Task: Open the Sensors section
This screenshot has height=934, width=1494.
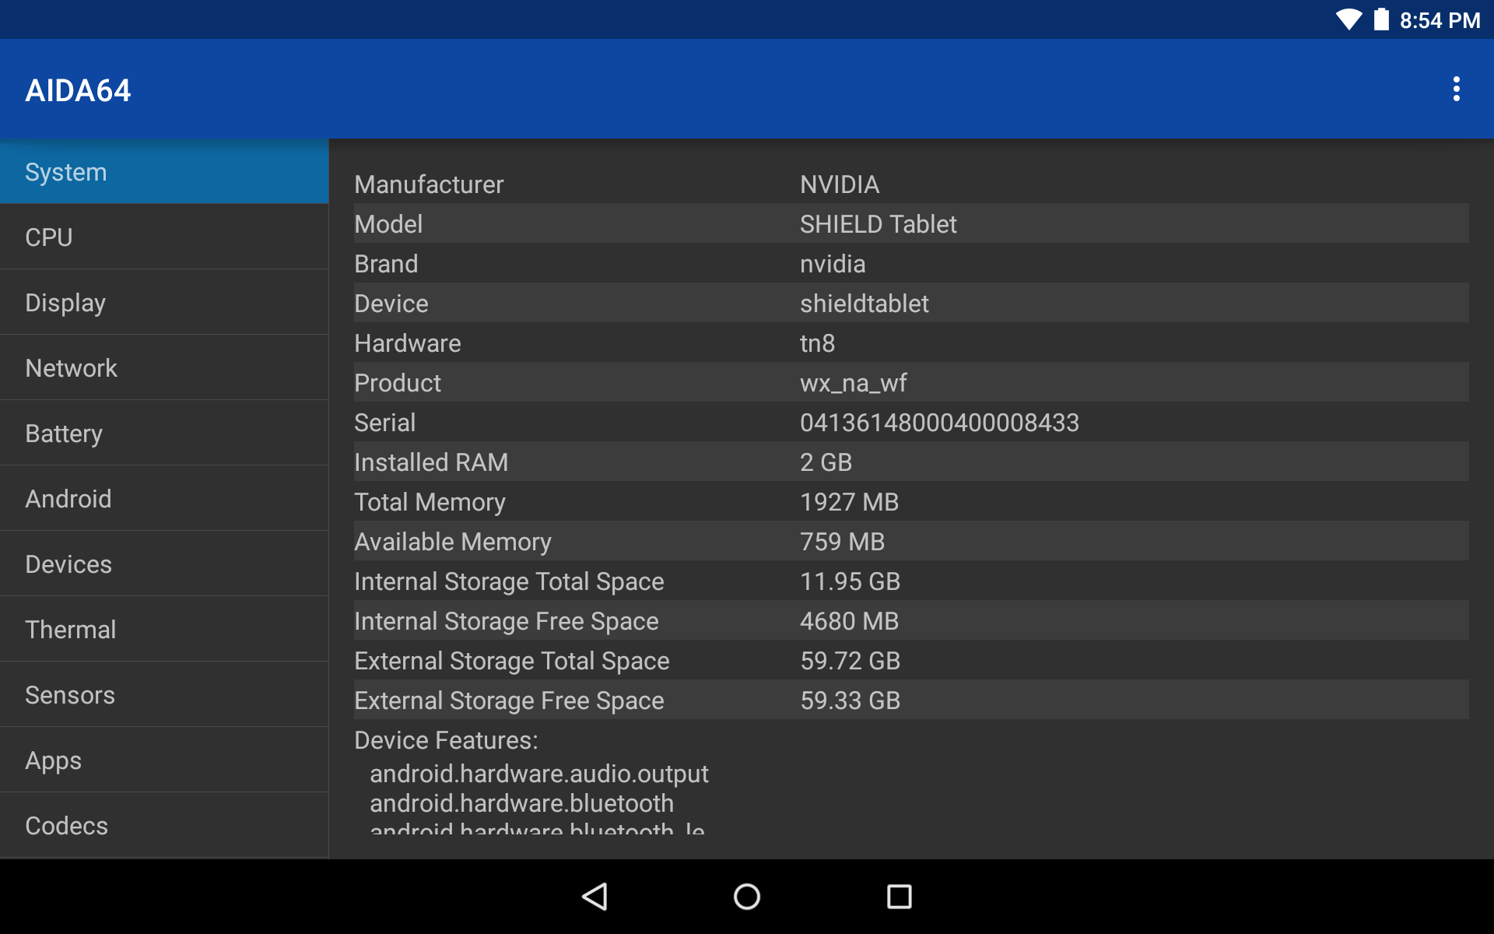Action: 164,695
